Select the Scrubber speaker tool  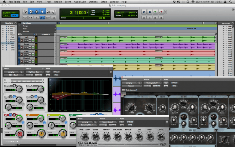coord(48,12)
